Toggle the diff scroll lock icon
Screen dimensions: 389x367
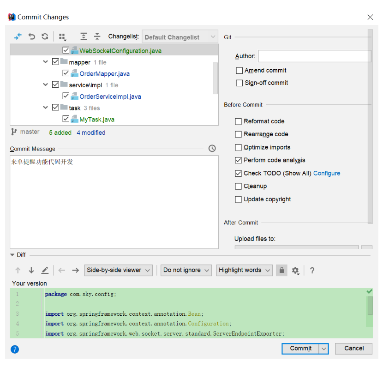point(281,270)
